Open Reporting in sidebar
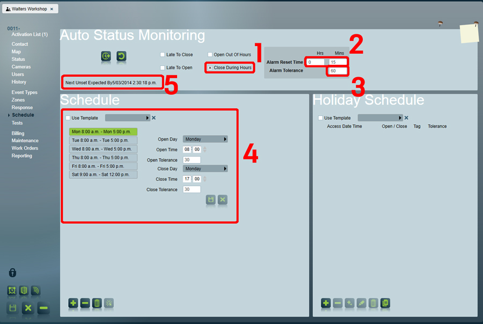483x324 pixels. click(21, 156)
